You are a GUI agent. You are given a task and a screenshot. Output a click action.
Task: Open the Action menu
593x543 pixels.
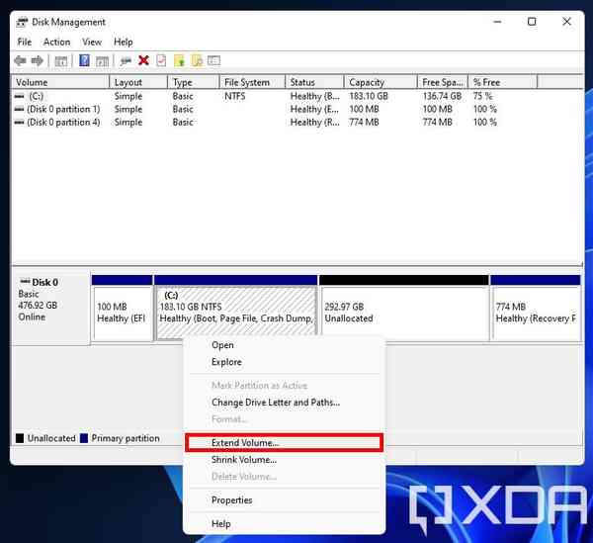[56, 42]
